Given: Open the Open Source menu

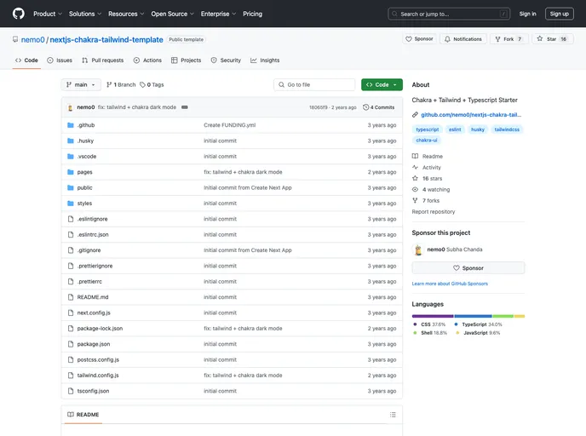Looking at the screenshot, I should click(172, 14).
